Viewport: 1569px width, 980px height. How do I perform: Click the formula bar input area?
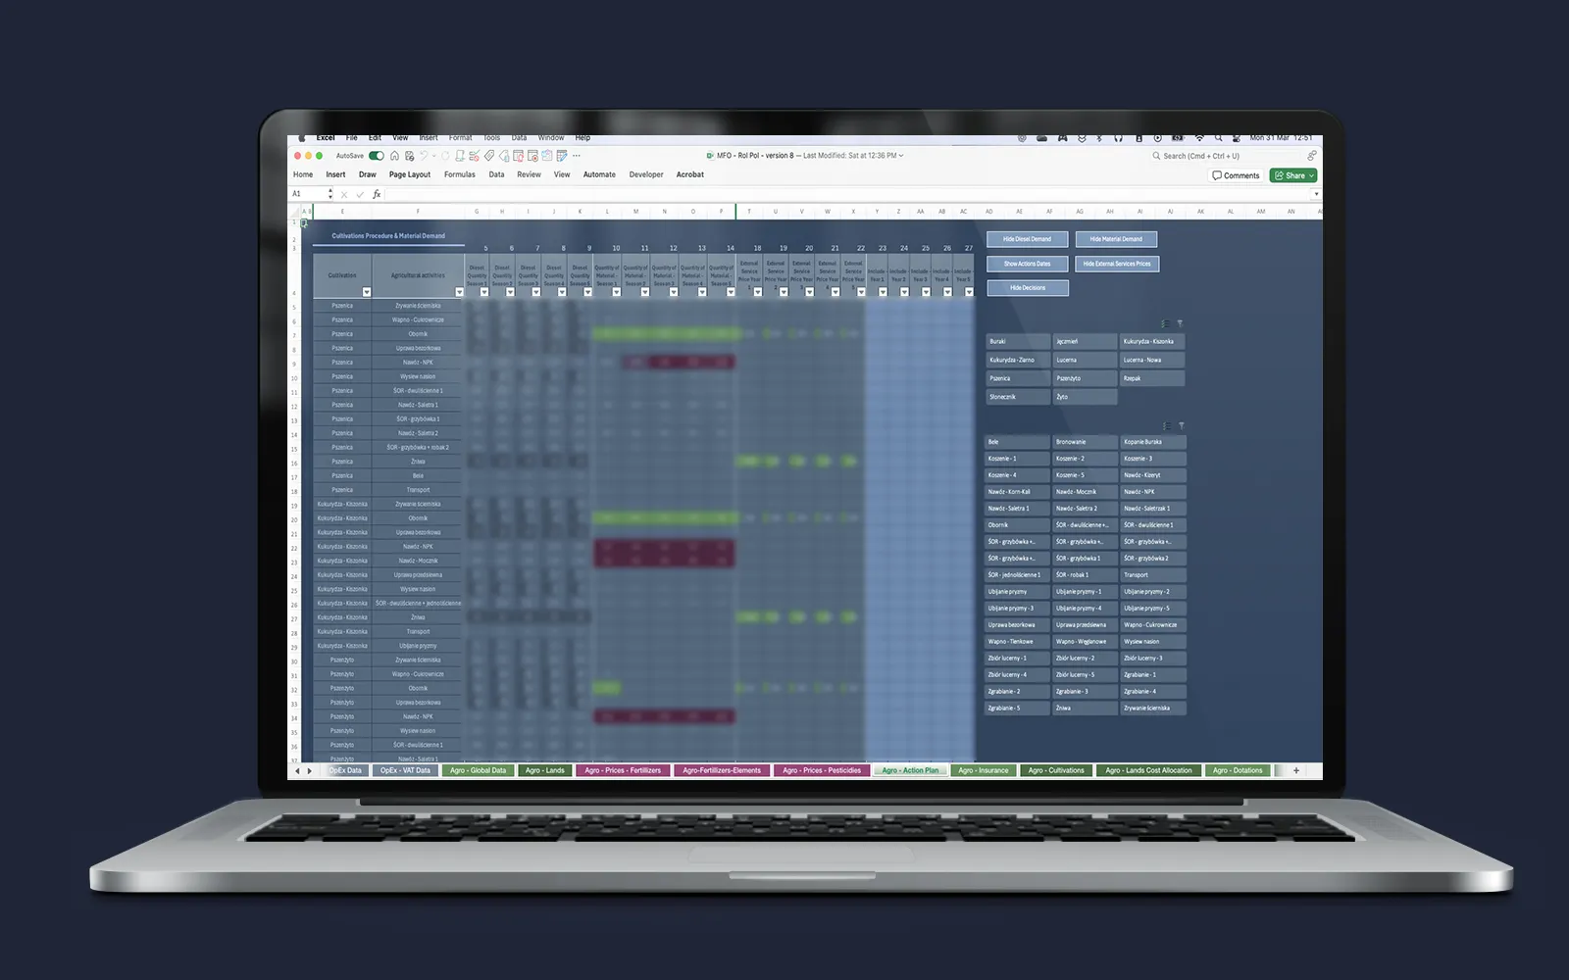[x=848, y=194]
